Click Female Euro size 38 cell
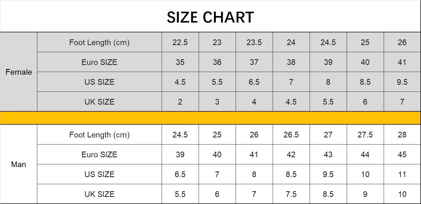421x204 pixels. pyautogui.click(x=291, y=62)
